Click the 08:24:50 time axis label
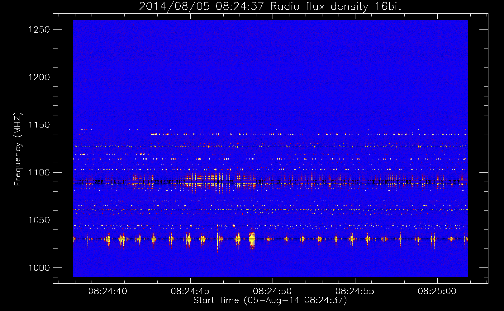The image size is (504, 311). [273, 291]
